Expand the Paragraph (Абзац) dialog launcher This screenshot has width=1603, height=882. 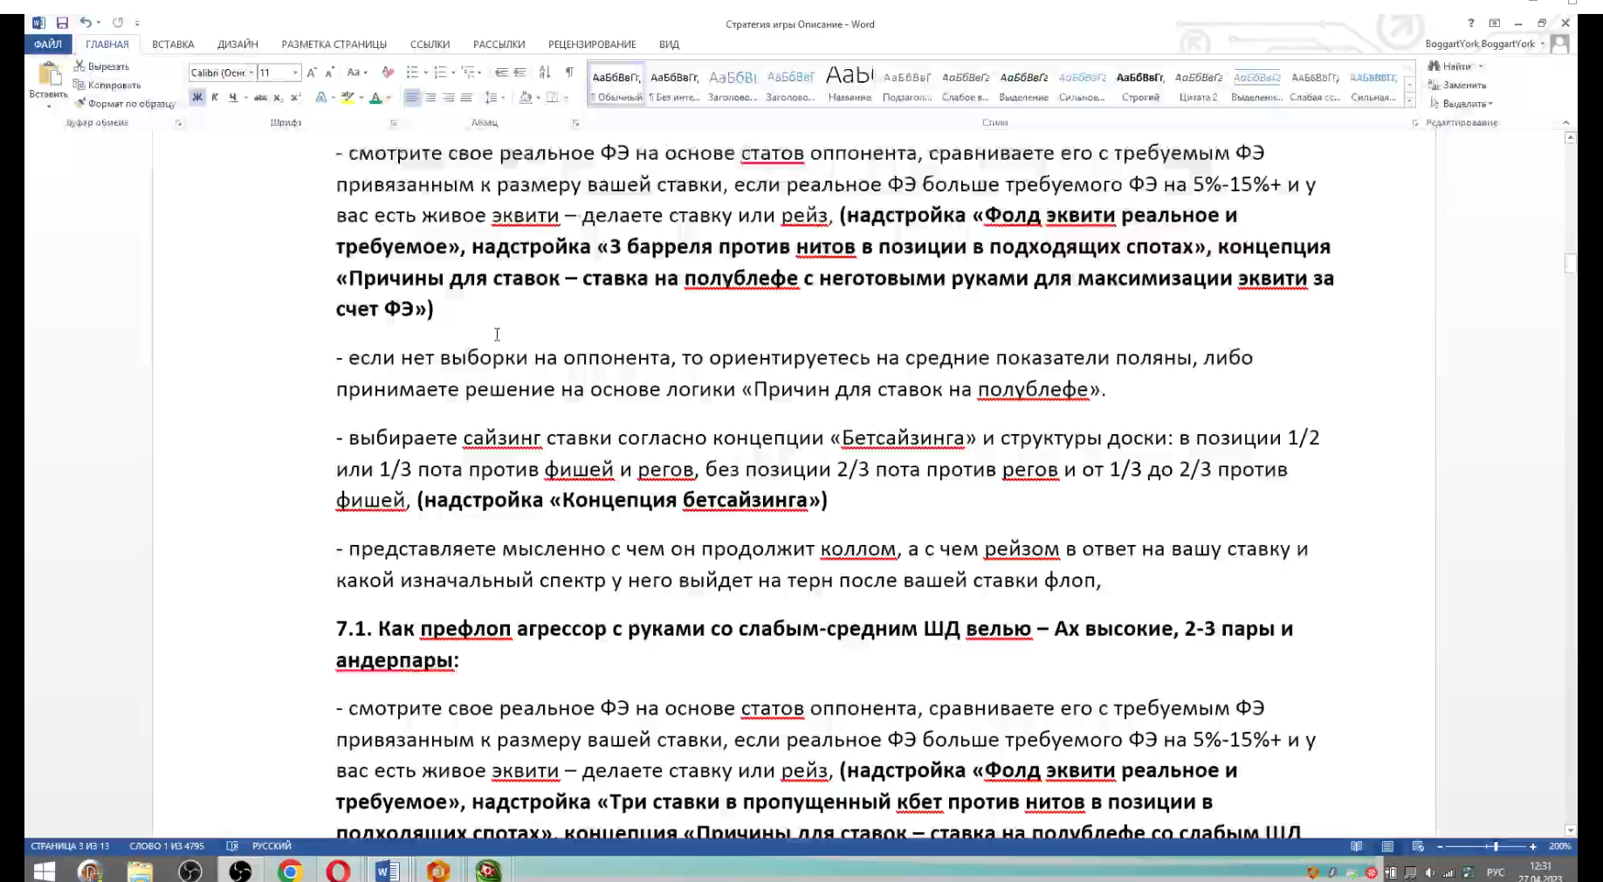click(575, 123)
